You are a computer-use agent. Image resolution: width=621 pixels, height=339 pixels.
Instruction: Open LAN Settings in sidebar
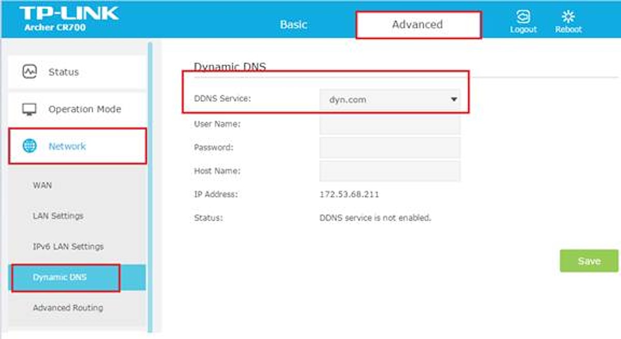point(58,215)
